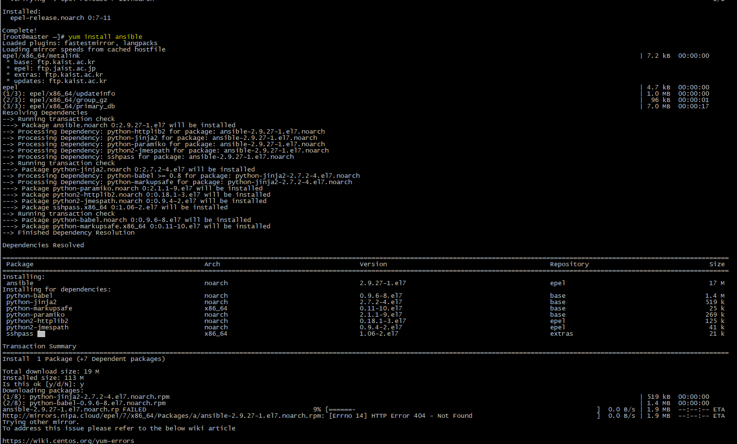Click the 'Size' column header
This screenshot has width=737, height=444.
point(717,264)
